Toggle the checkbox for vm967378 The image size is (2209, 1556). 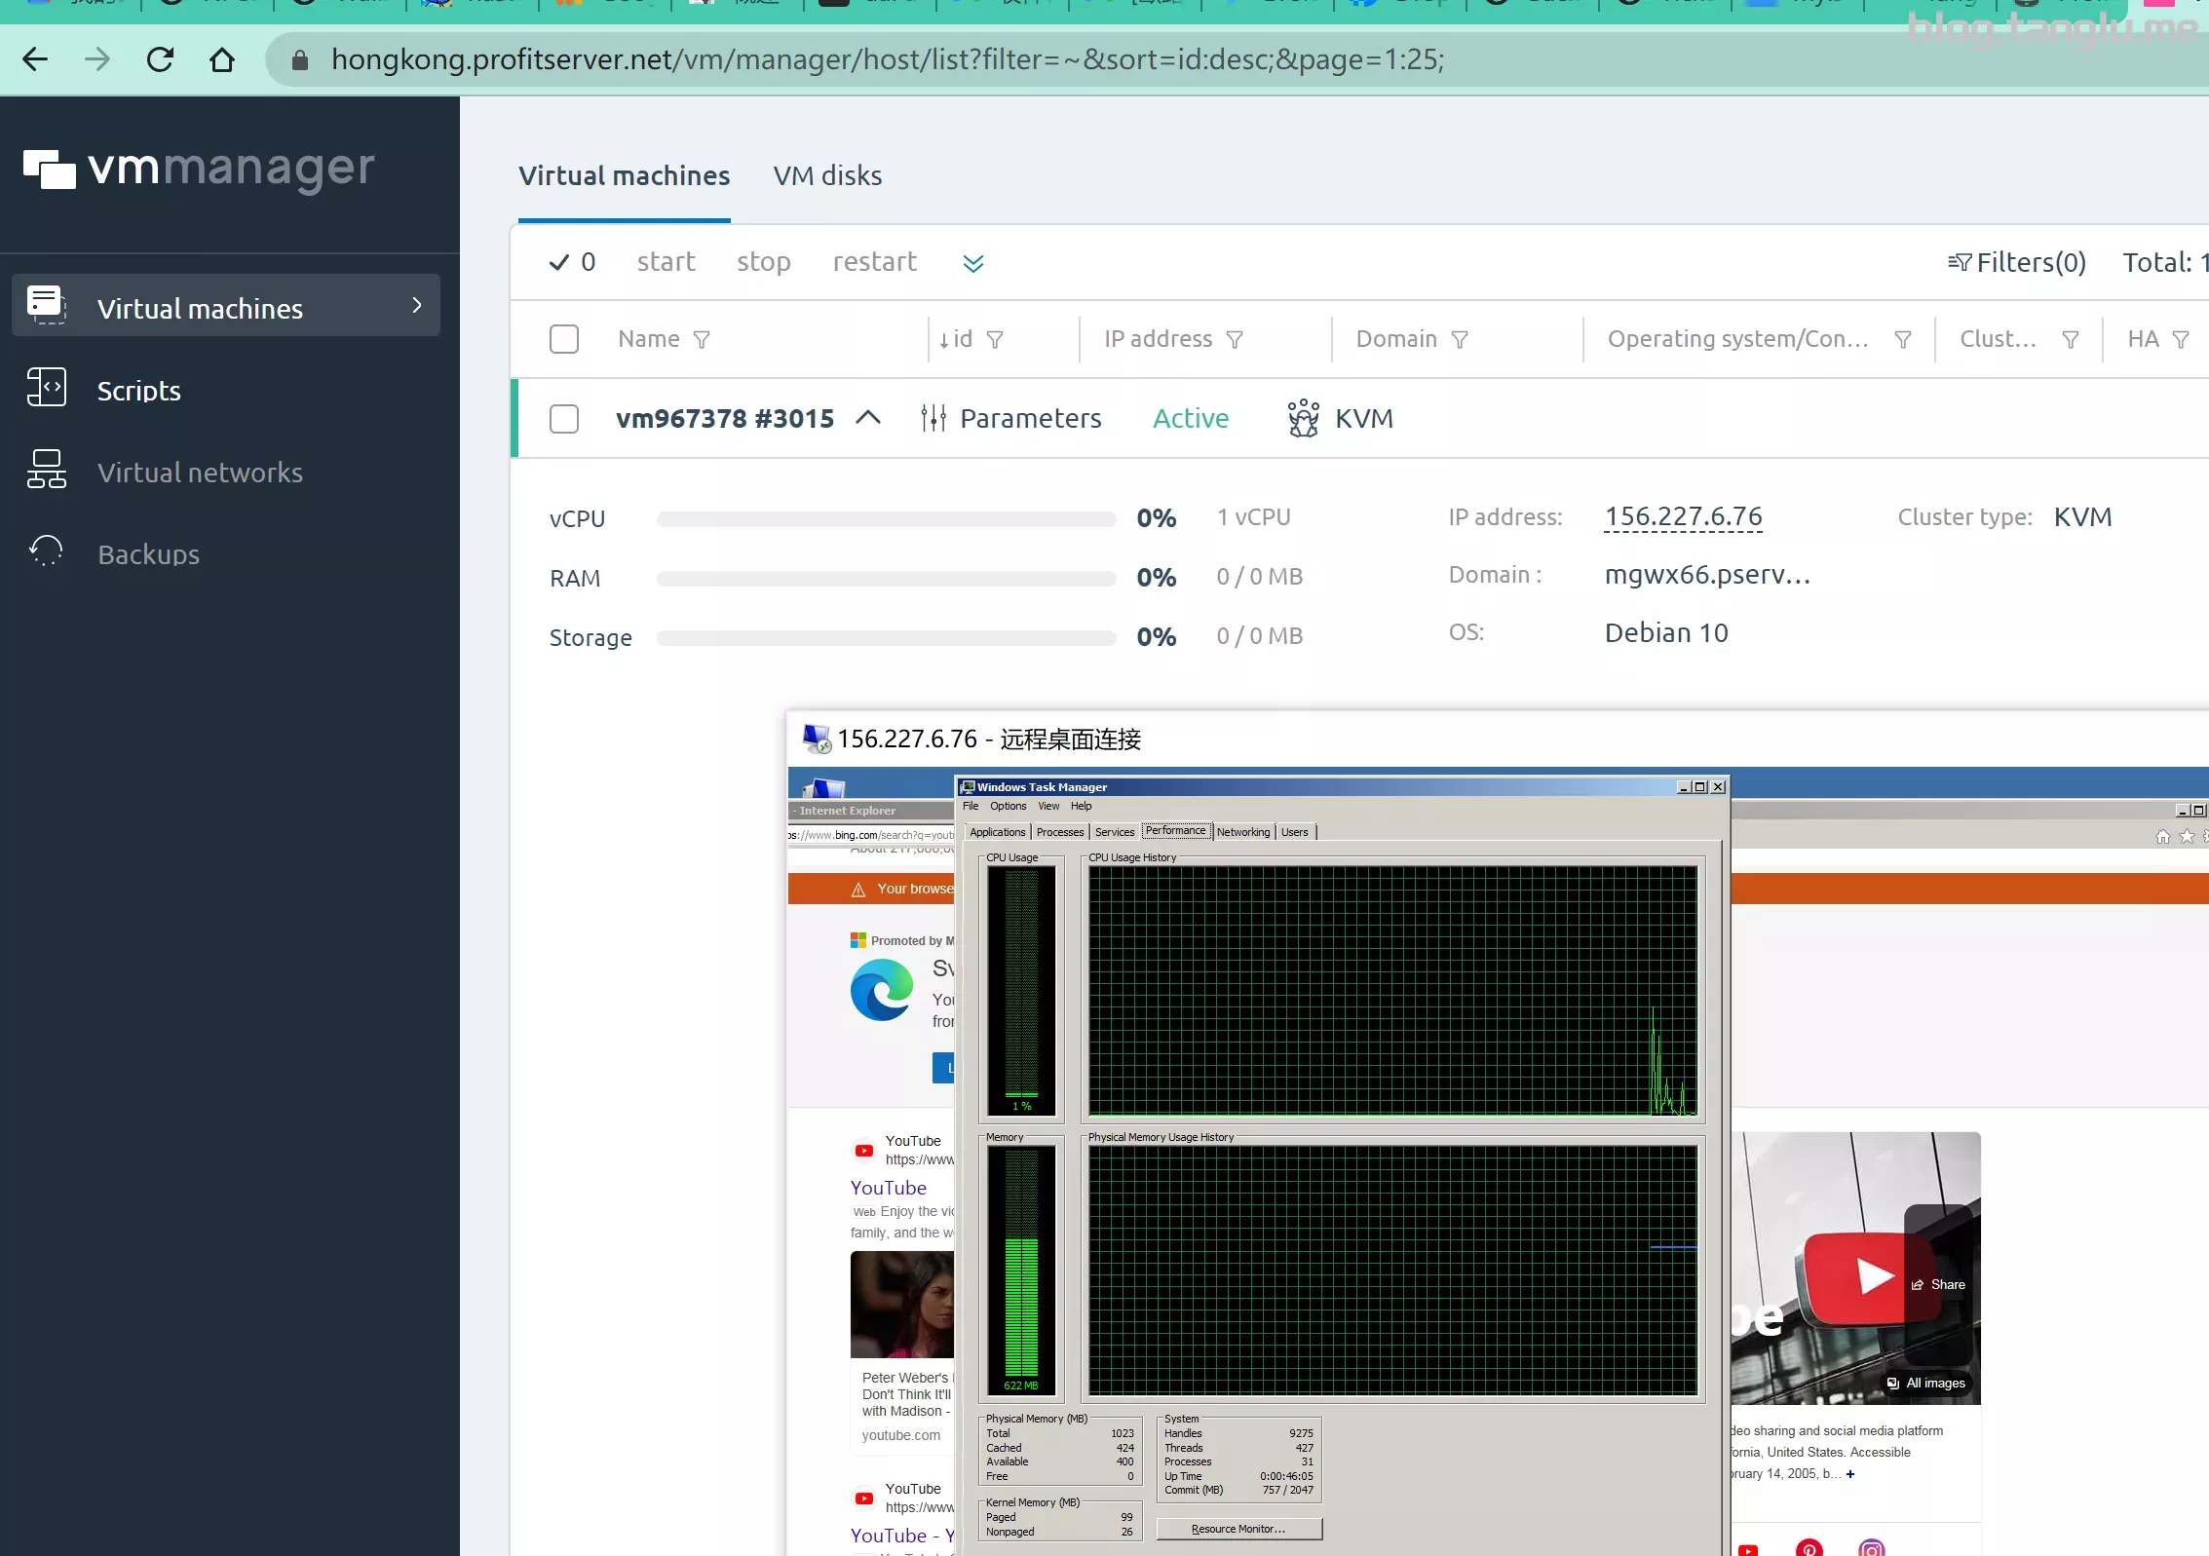[x=564, y=418]
